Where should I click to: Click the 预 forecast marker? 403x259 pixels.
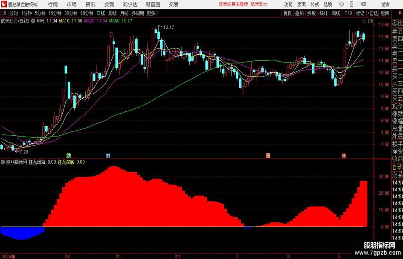[268, 155]
